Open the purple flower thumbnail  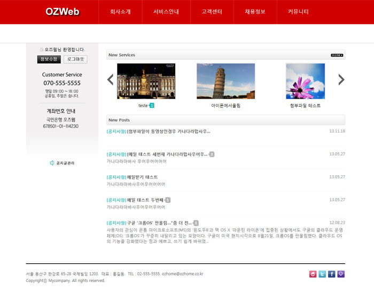tap(305, 81)
